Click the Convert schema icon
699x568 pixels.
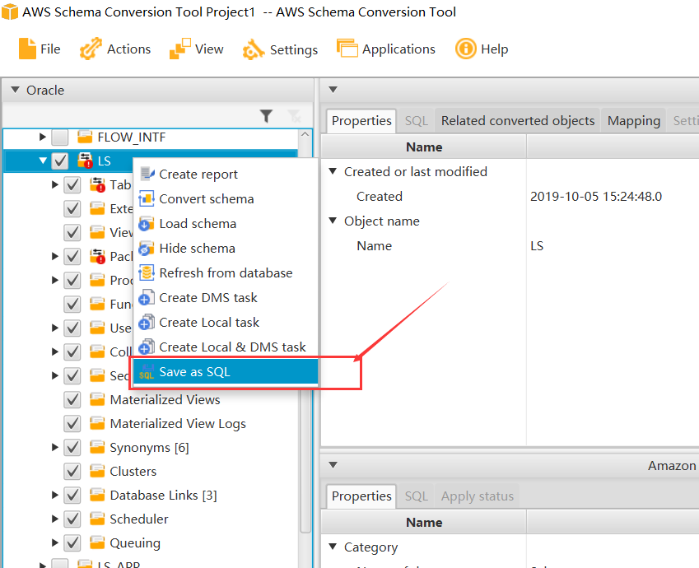coord(147,198)
